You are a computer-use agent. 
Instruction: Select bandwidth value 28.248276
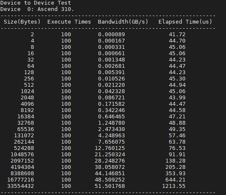coord(110,161)
